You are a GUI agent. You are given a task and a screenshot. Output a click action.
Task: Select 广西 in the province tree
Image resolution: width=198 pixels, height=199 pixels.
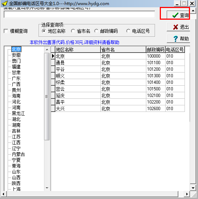(16, 84)
